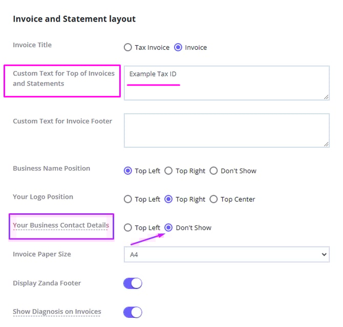The width and height of the screenshot is (343, 327).
Task: Select the Tax Invoice radio button
Action: 128,48
